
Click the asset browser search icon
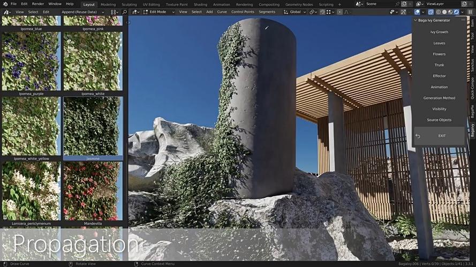124,12
